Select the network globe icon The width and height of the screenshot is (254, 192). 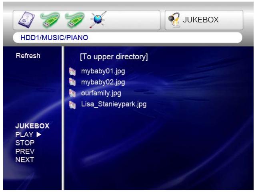98,20
